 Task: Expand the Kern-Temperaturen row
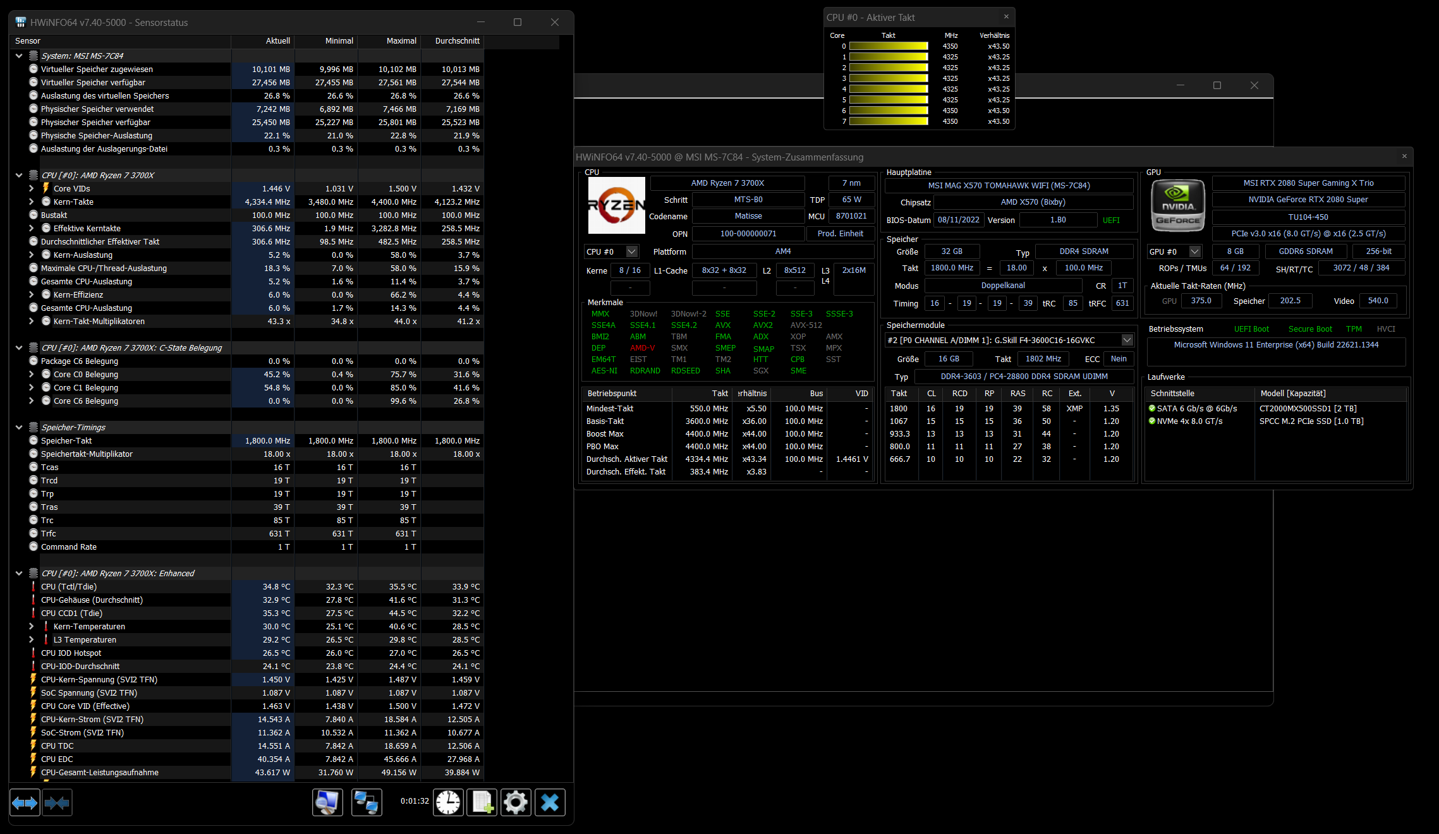tap(32, 626)
